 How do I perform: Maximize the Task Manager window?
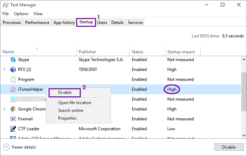[x=223, y=5]
